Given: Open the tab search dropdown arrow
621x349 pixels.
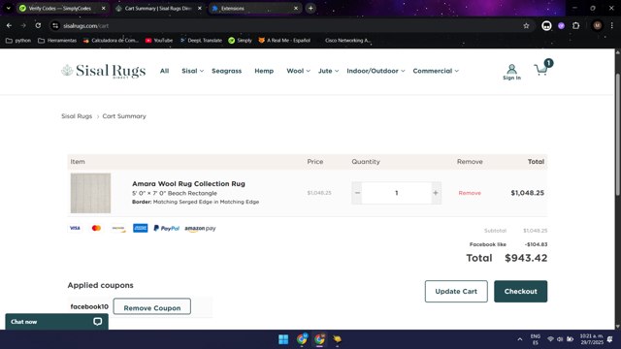Looking at the screenshot, I should coord(9,8).
